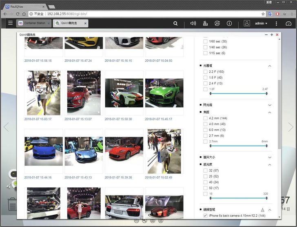Open the info circle icon in toolbar

[230, 23]
